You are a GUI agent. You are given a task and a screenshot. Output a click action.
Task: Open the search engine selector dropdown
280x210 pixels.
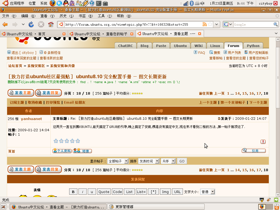point(228,24)
